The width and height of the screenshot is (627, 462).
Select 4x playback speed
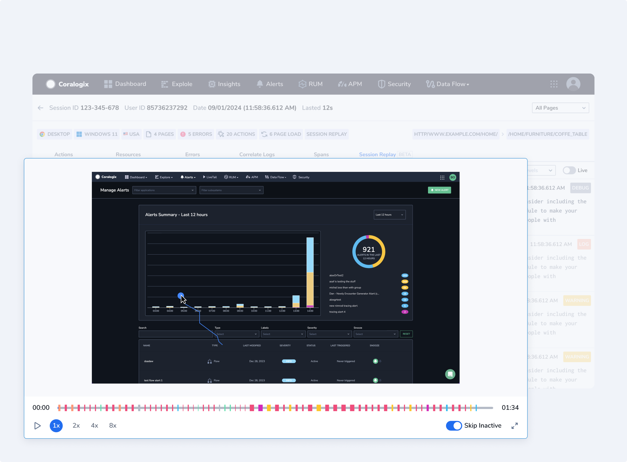coord(94,426)
